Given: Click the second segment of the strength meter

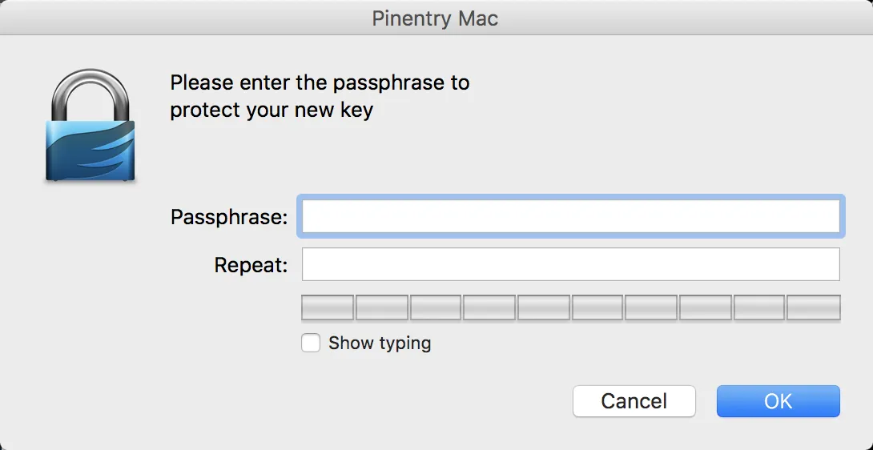Looking at the screenshot, I should click(381, 308).
